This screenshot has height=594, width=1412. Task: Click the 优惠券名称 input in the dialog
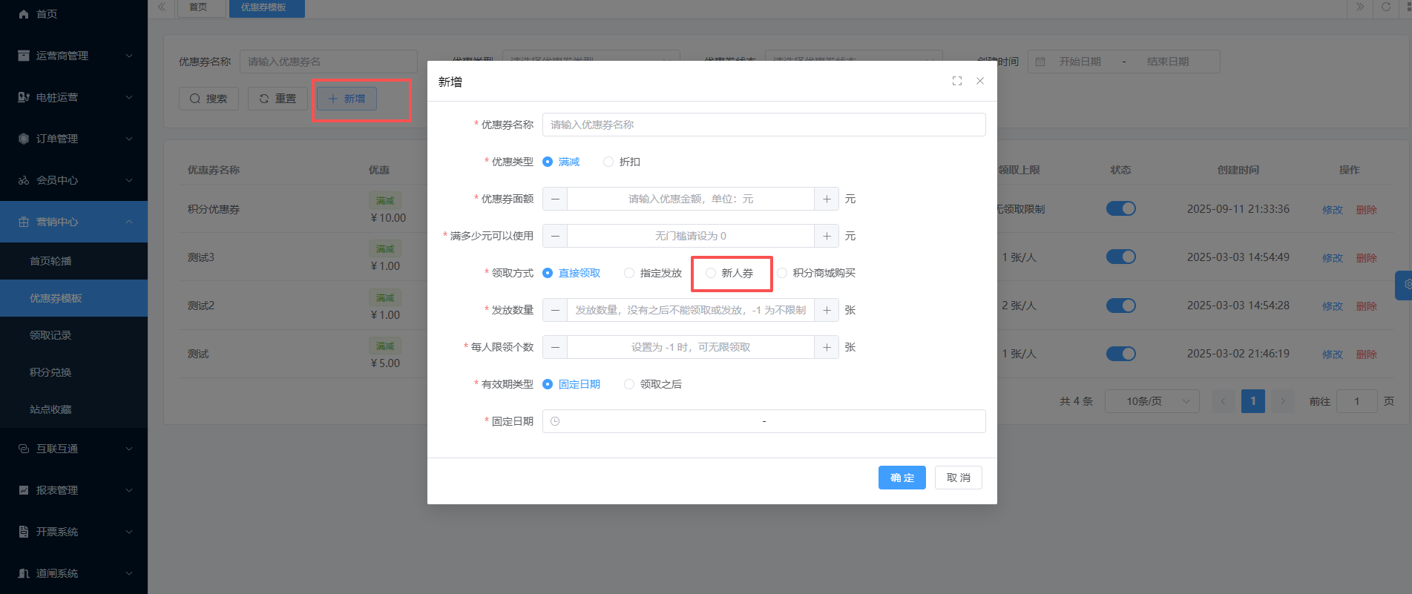pos(764,125)
